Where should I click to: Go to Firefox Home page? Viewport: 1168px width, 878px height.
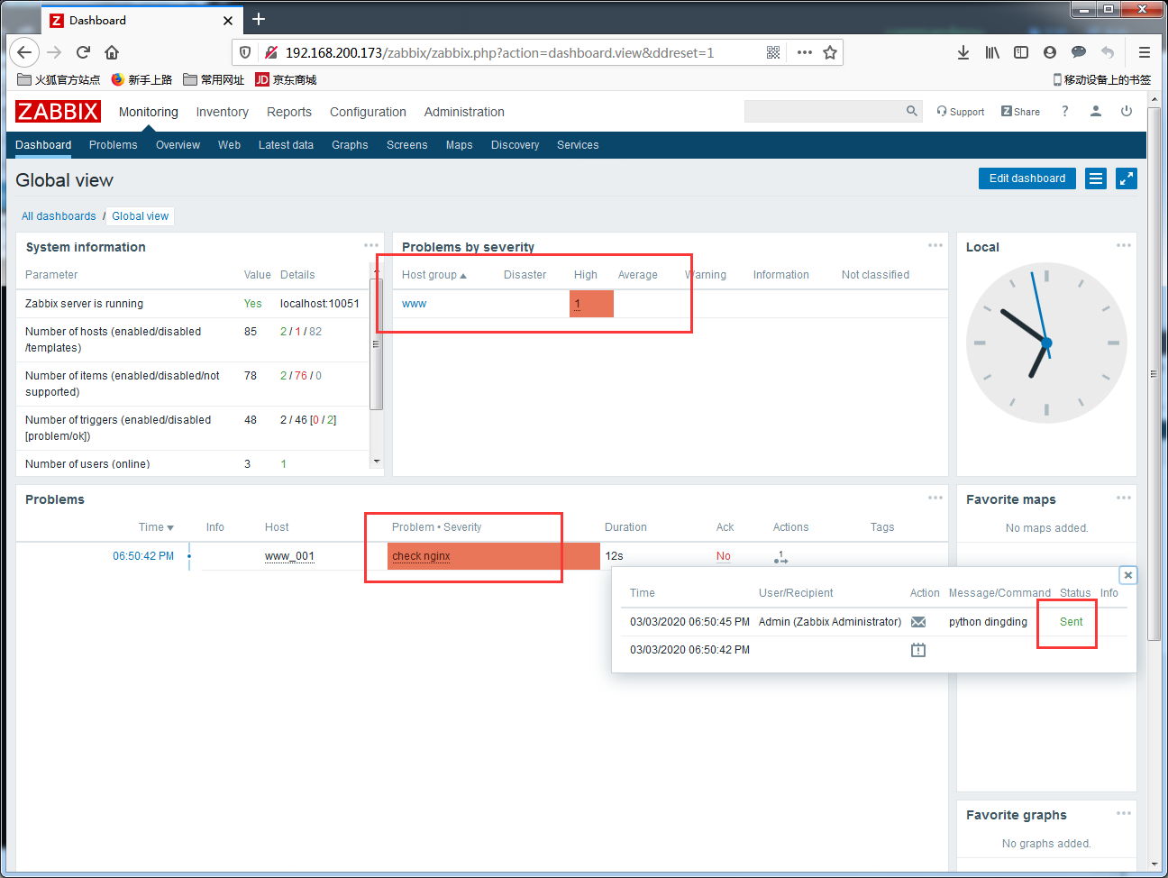point(112,52)
